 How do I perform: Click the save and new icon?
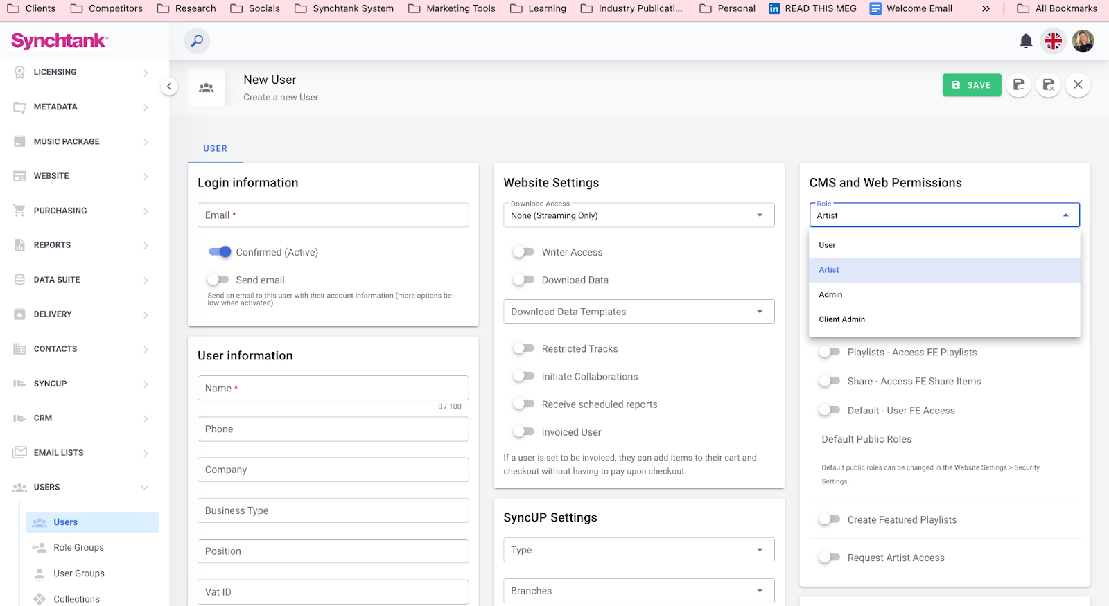tap(1018, 85)
